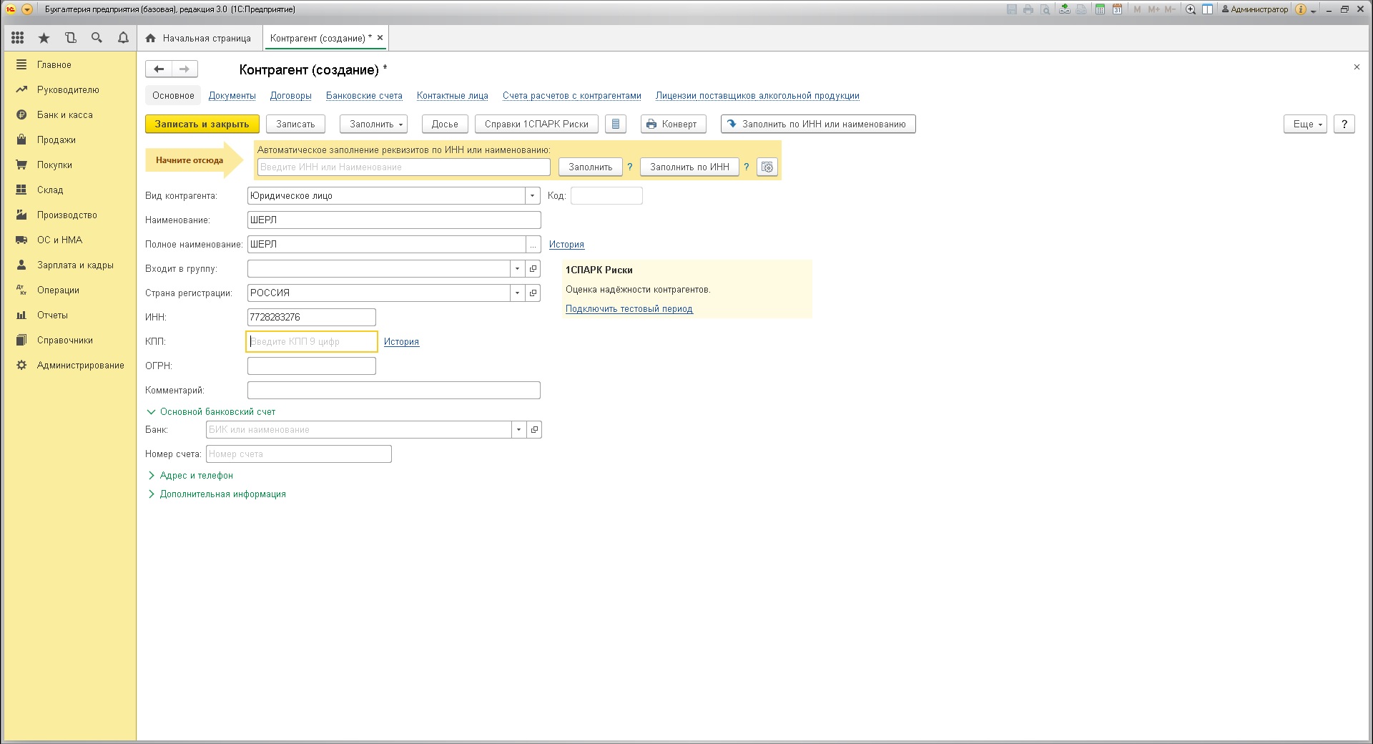Open the Вид контрагента dropdown
1373x744 pixels.
click(532, 196)
